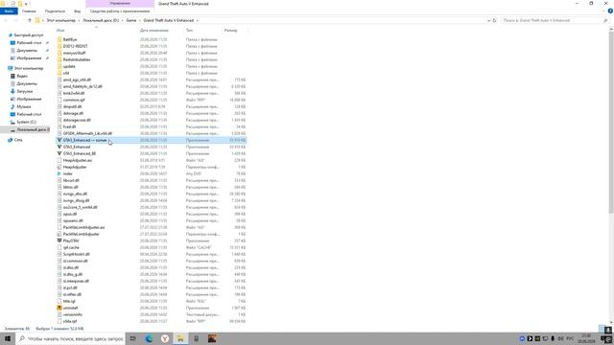Click the Windows taskbar search box
614x345 pixels.
tap(71, 338)
